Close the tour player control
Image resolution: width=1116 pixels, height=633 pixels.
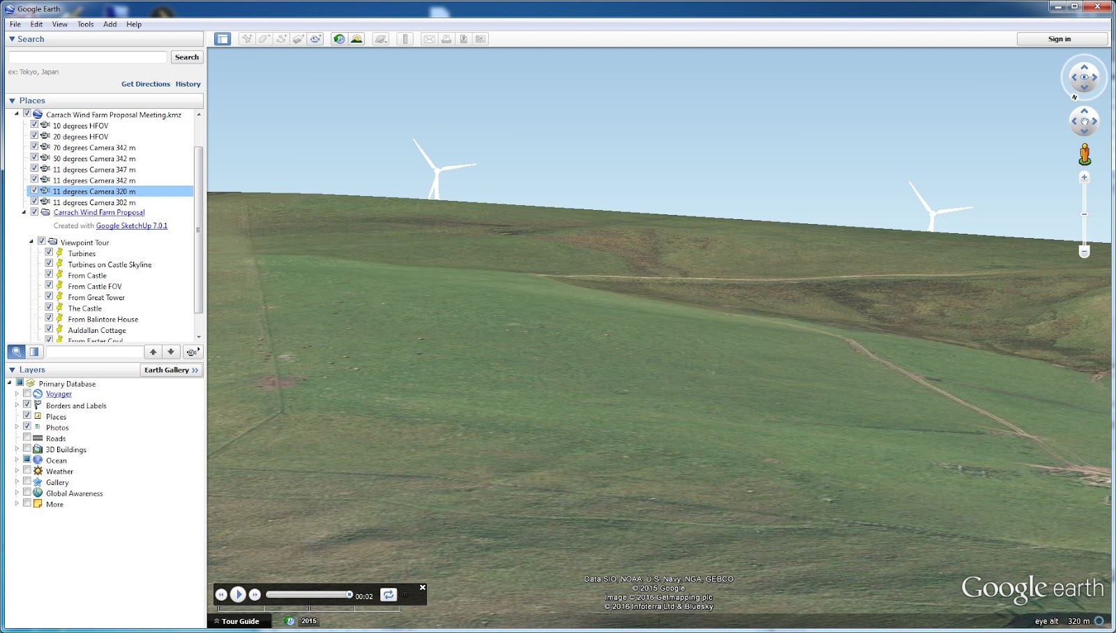tap(423, 588)
